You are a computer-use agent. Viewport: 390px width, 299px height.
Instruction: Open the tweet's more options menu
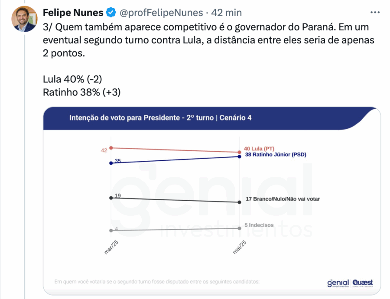[377, 12]
